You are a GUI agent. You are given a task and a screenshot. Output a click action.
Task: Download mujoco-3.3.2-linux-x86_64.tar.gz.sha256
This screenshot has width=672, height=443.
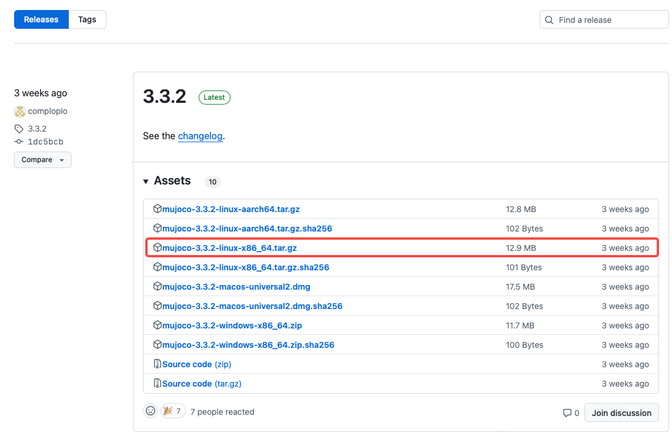coord(246,267)
